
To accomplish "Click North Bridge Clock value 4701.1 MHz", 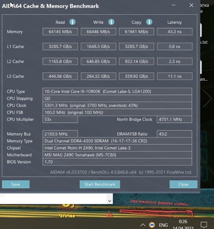I will (x=174, y=120).
